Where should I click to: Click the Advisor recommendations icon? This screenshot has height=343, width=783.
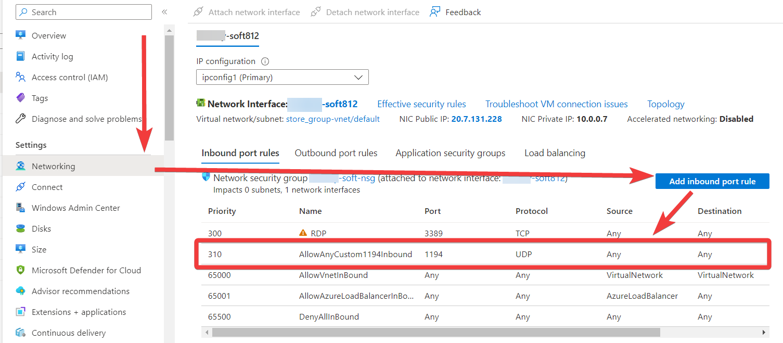coord(20,291)
